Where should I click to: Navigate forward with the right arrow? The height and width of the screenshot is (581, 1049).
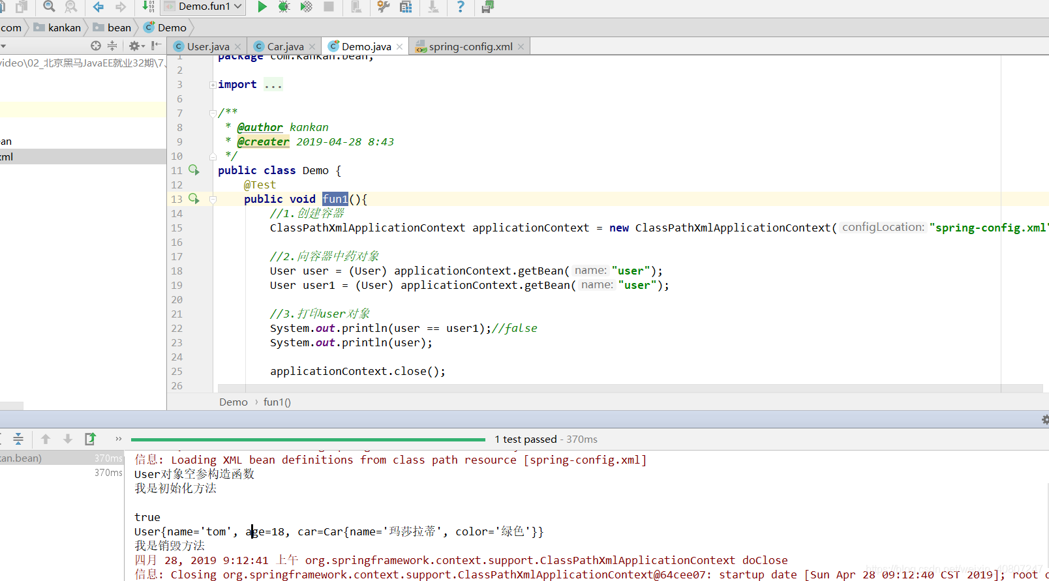[121, 7]
